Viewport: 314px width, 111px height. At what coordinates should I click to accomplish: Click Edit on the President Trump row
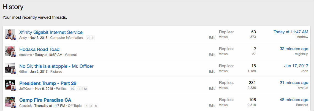point(212,89)
